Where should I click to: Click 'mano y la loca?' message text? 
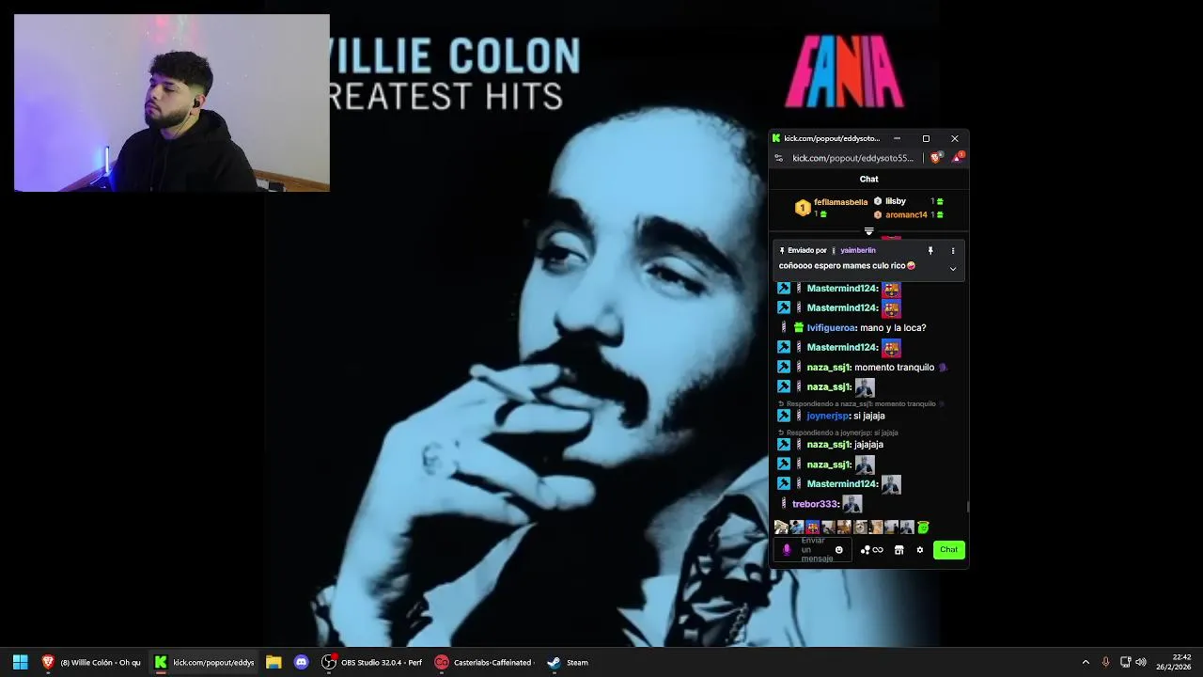click(x=893, y=328)
